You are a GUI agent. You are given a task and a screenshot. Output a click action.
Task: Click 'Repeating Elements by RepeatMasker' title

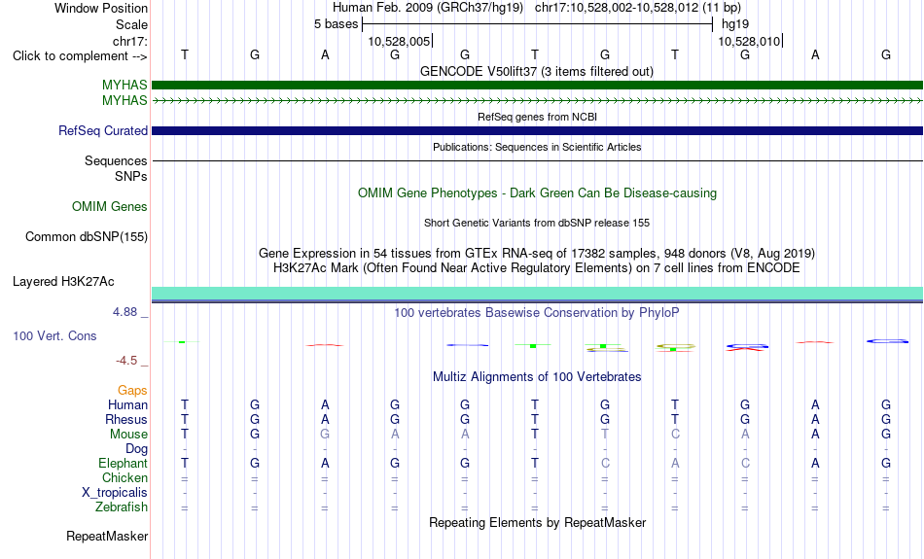click(x=538, y=522)
